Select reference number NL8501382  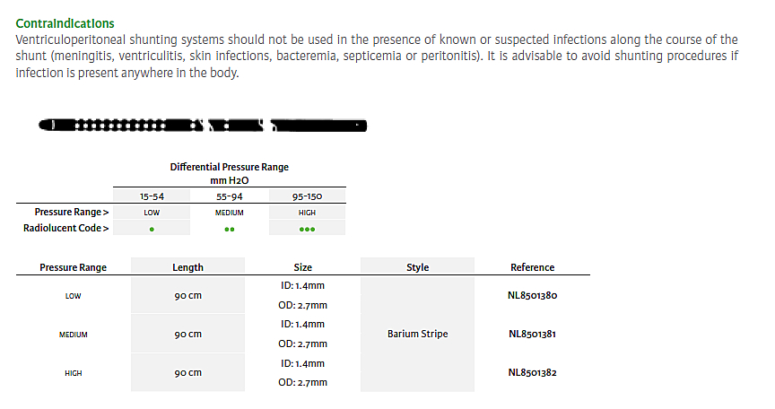pos(532,372)
